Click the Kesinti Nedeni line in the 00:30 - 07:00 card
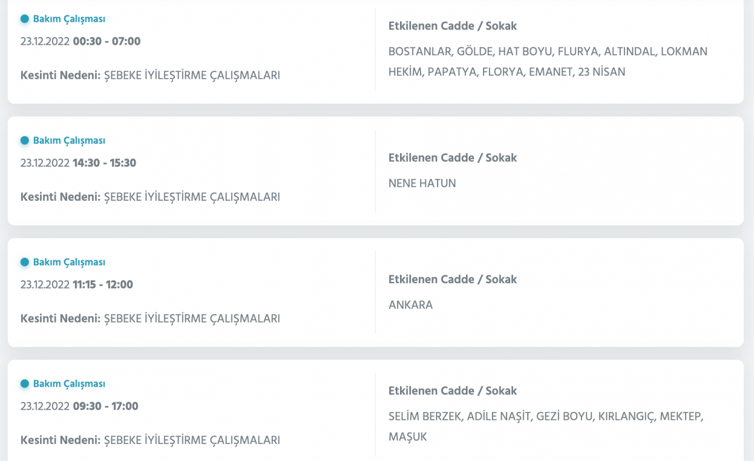Screen dimensions: 754x461 [x=150, y=75]
